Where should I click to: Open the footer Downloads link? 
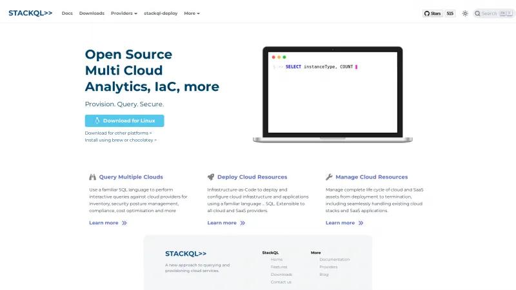281,275
